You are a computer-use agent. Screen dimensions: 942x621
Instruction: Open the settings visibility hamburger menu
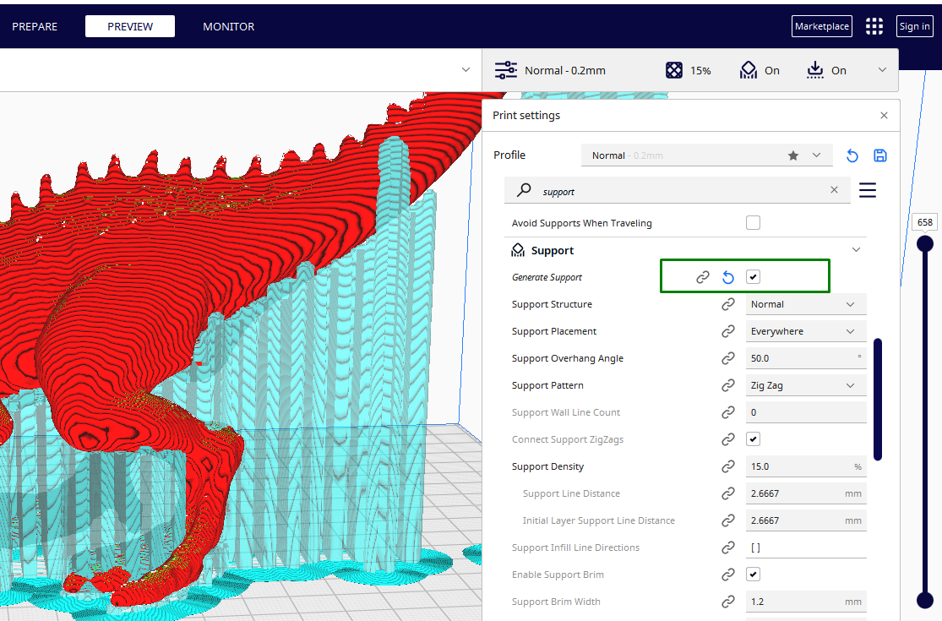(x=867, y=190)
